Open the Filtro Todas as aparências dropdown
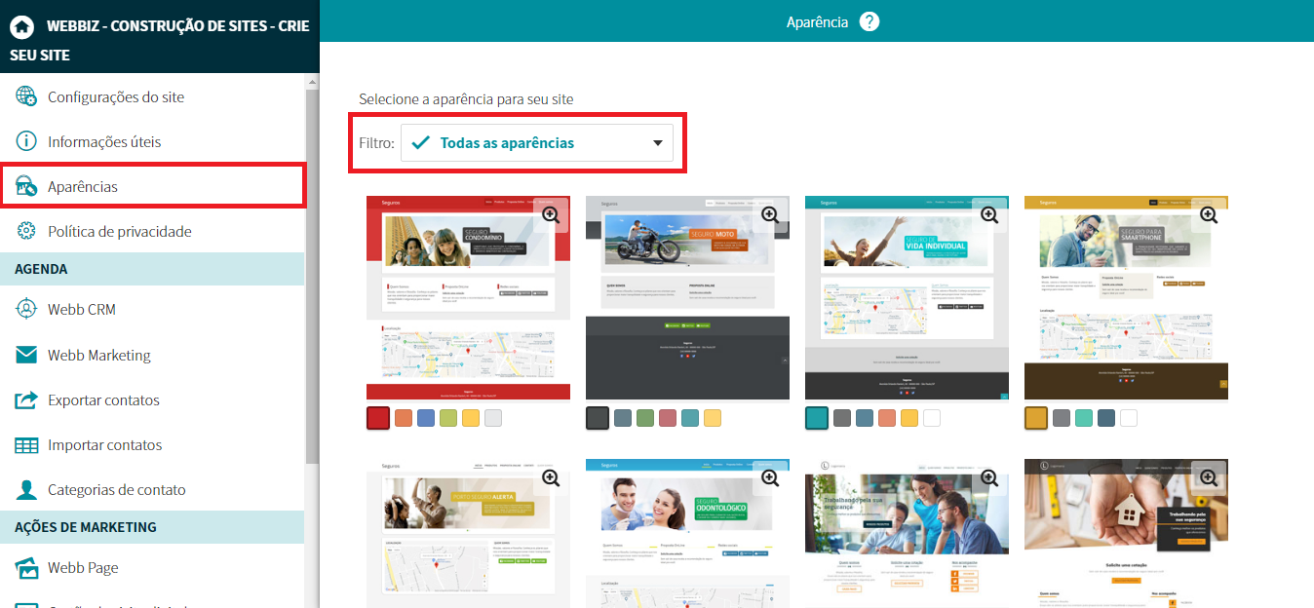 [537, 143]
